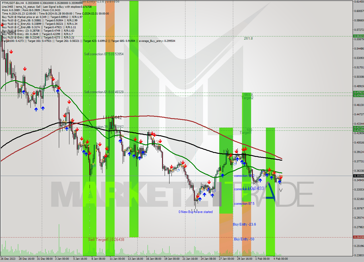364x262 pixels.
Task: Click the green 0.56321 price tag
Action: tap(358, 36)
